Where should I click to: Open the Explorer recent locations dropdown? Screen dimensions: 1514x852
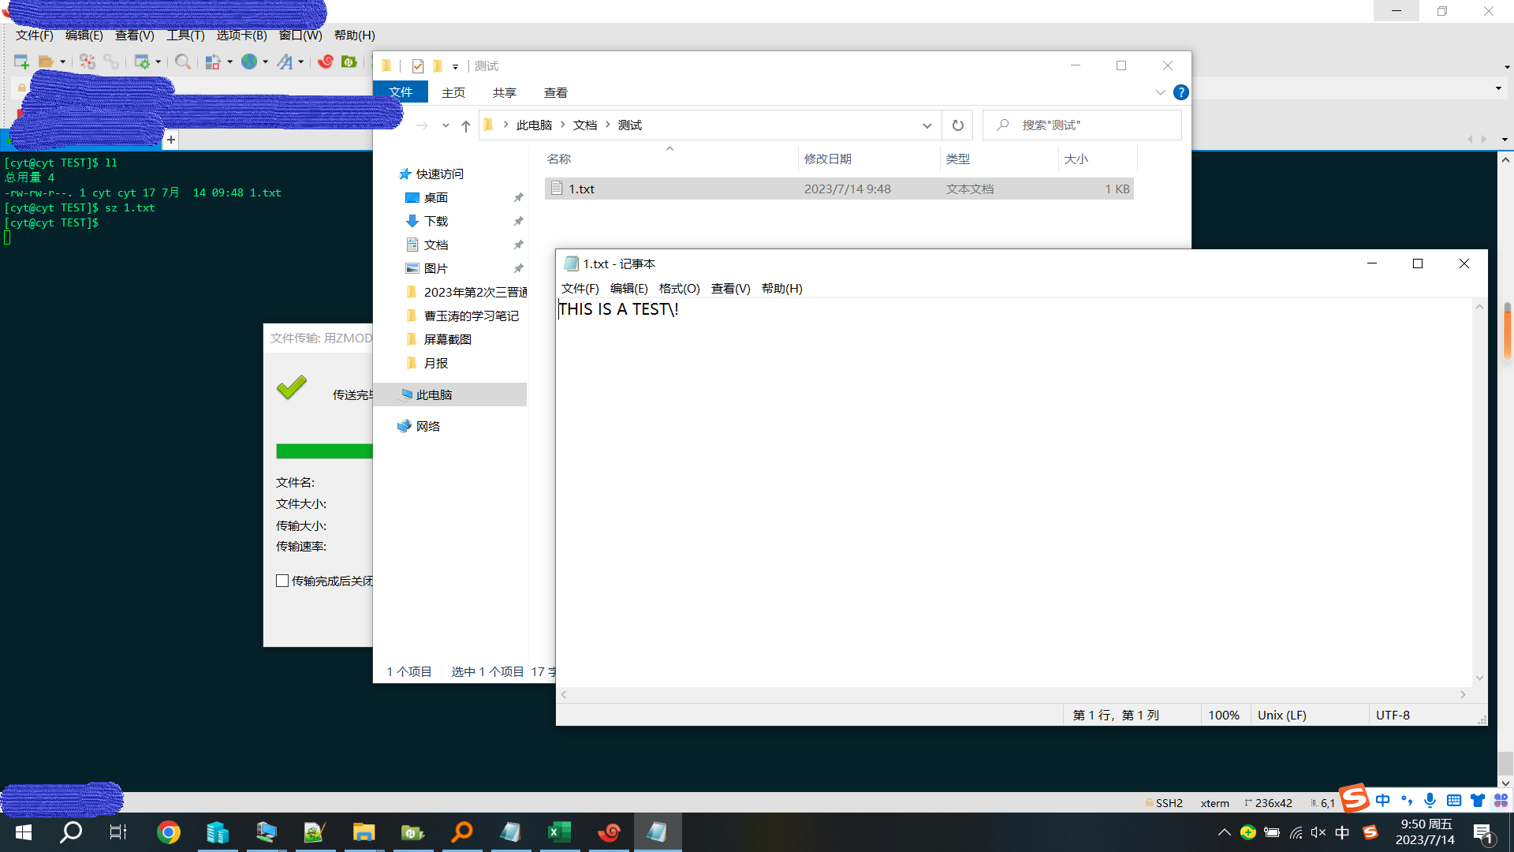point(446,125)
